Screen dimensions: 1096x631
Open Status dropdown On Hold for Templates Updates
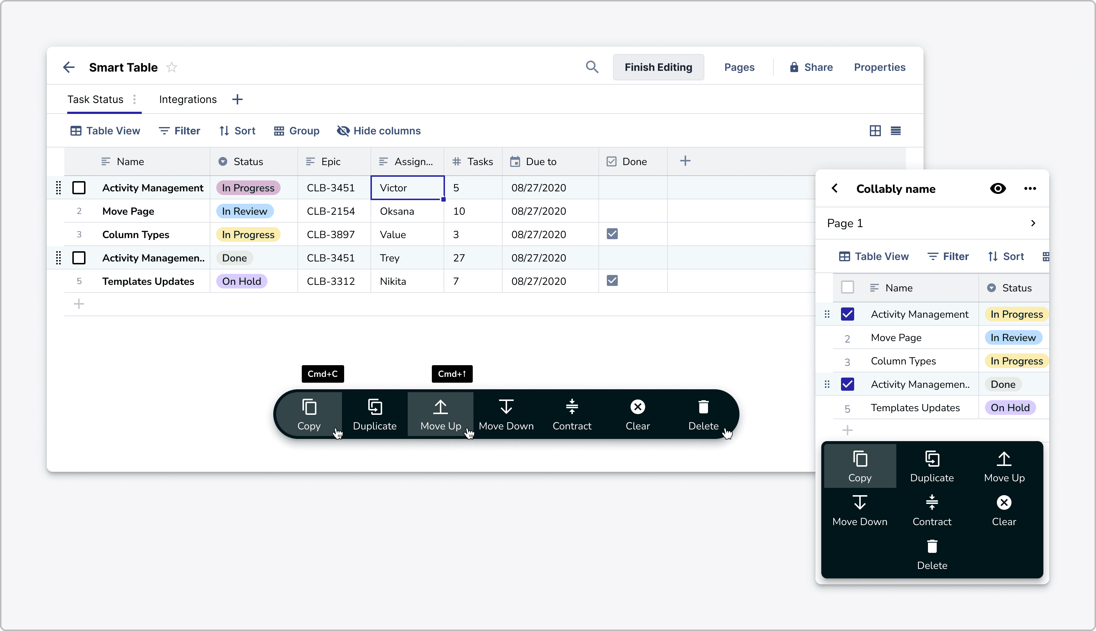(x=241, y=281)
